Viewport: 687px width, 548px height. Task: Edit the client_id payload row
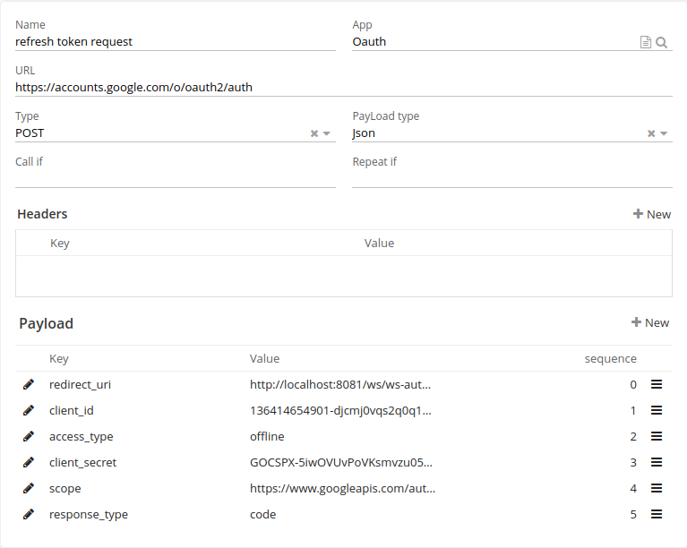[29, 410]
